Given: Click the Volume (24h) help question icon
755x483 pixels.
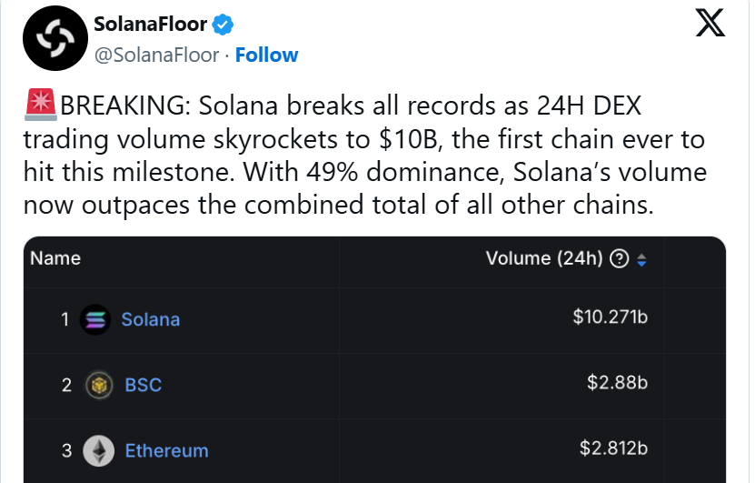Looking at the screenshot, I should (620, 259).
